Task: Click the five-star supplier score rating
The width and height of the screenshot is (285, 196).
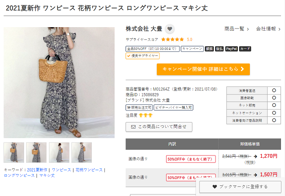Action: click(x=172, y=40)
